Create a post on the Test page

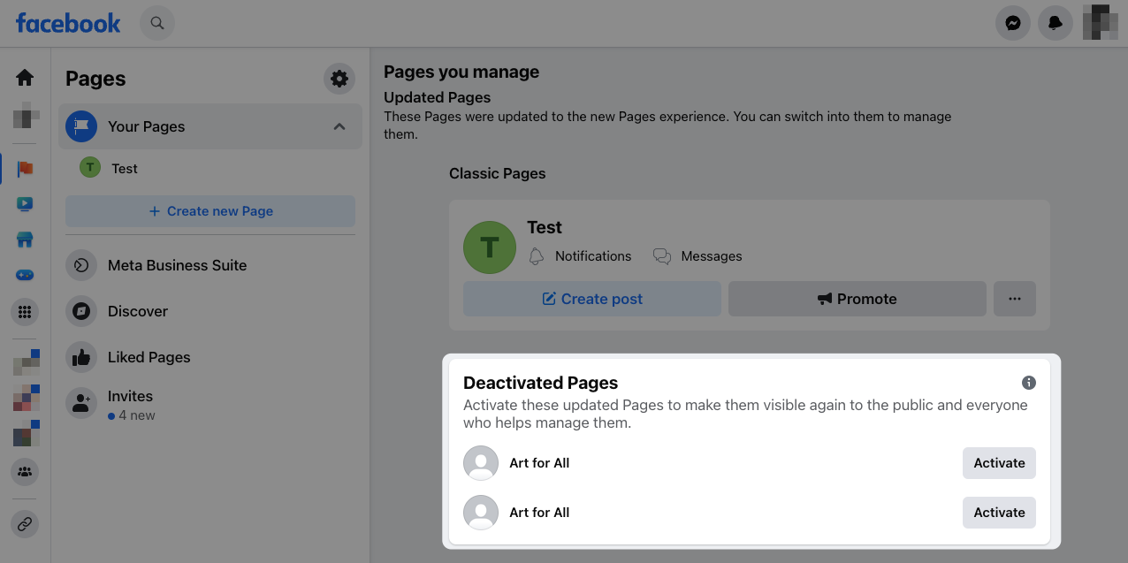point(591,299)
